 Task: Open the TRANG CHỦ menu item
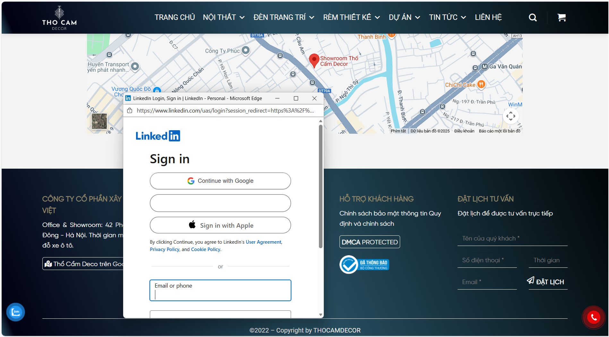175,17
